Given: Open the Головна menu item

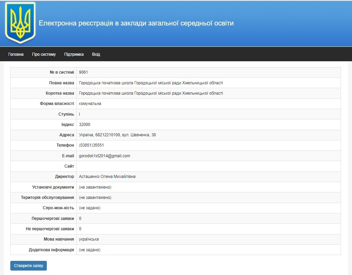Looking at the screenshot, I should [x=16, y=54].
